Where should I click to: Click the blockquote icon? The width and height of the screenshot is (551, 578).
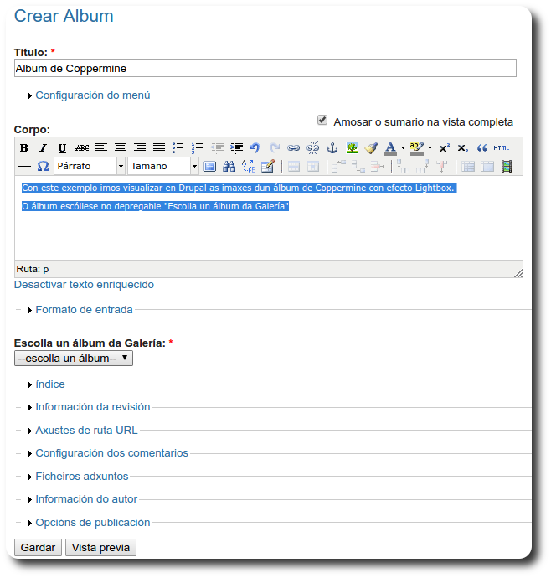[x=481, y=148]
